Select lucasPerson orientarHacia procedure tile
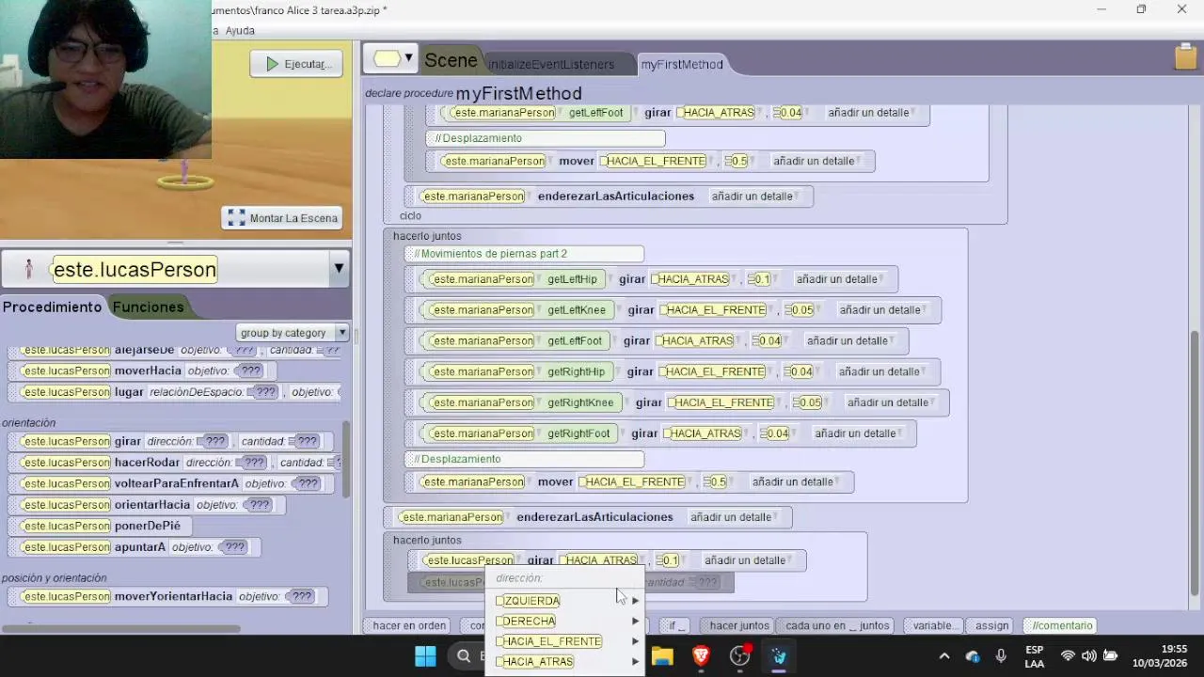The height and width of the screenshot is (677, 1204). (145, 505)
